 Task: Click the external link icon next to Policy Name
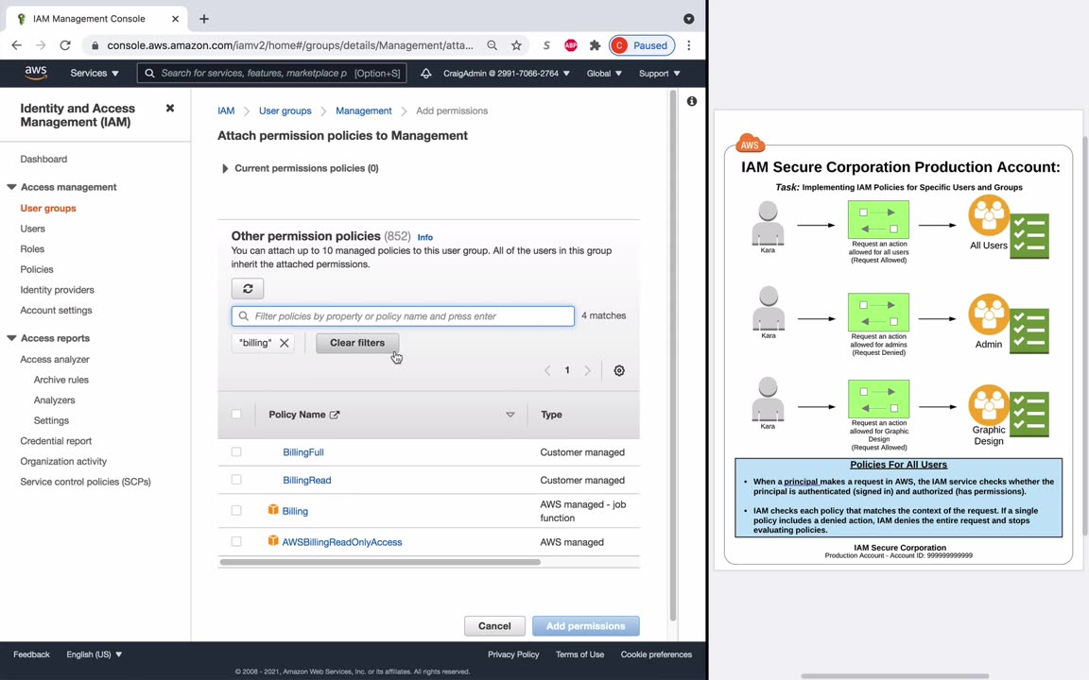[335, 415]
